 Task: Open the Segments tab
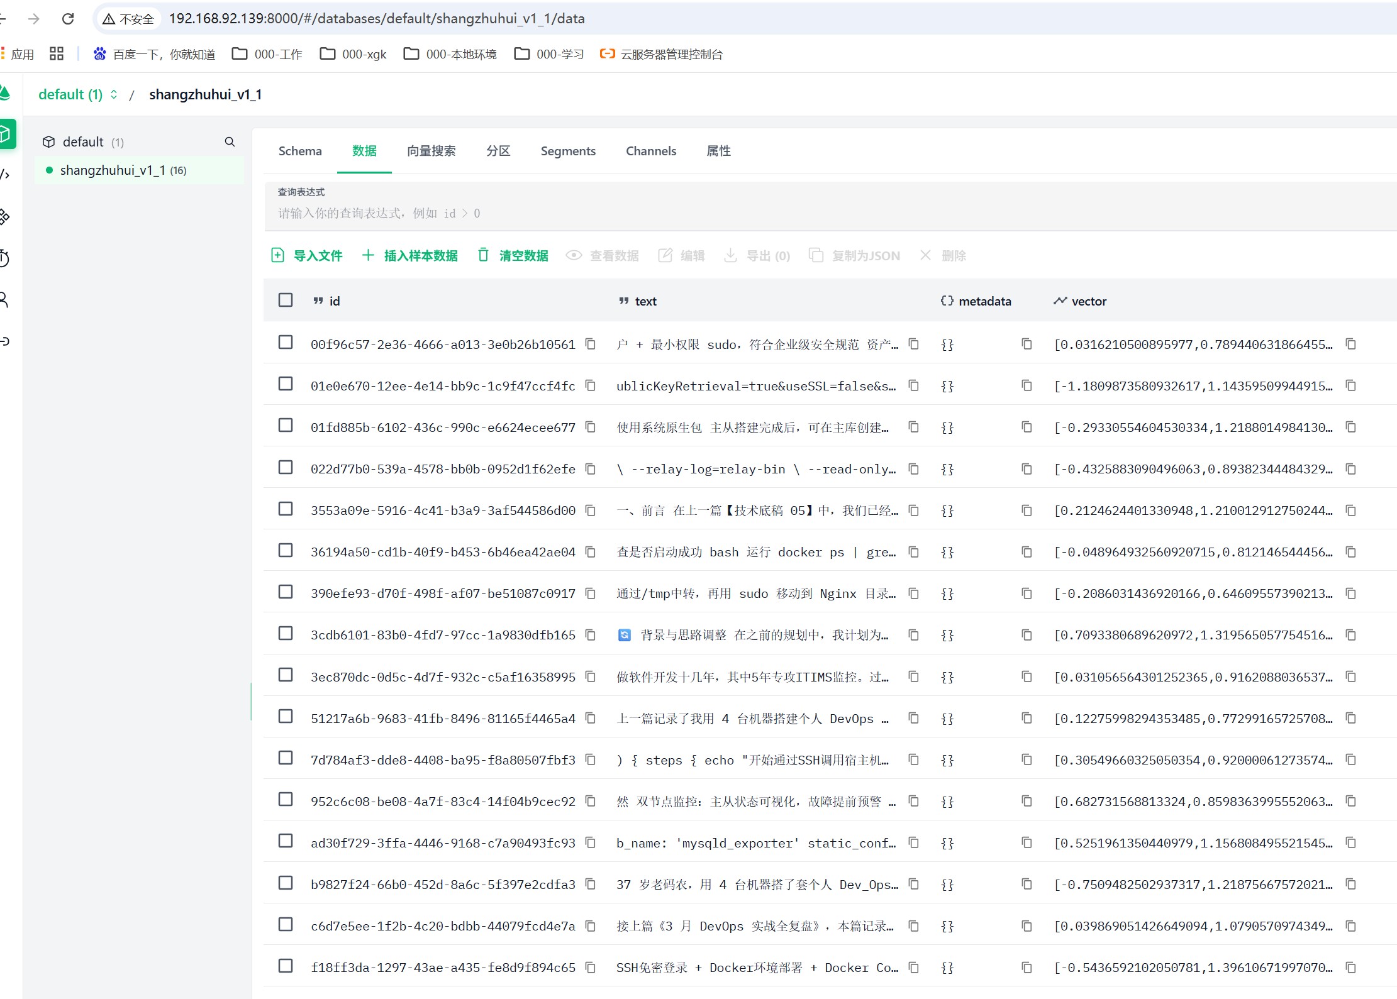click(x=567, y=151)
